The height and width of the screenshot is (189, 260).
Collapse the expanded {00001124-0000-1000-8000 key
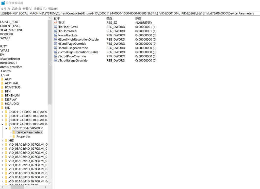2,124
